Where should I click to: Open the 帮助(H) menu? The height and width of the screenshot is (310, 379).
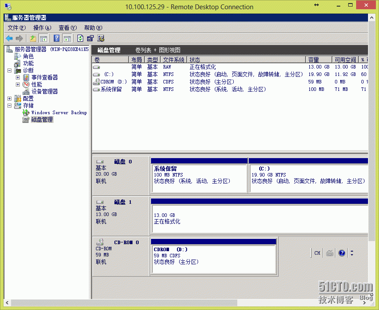tap(93, 28)
